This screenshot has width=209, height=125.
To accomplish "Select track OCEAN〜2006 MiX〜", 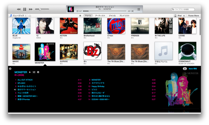I will click(100, 99).
